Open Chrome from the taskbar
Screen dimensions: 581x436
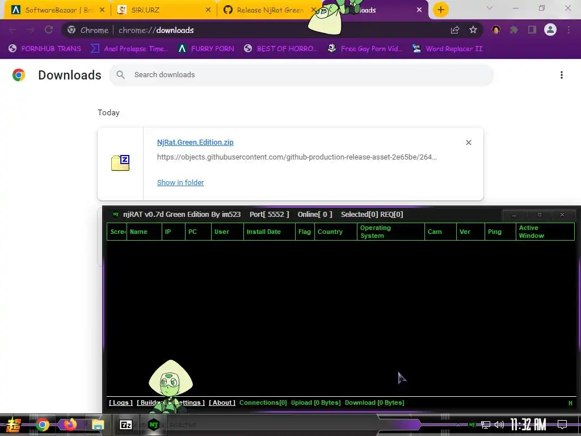click(42, 425)
